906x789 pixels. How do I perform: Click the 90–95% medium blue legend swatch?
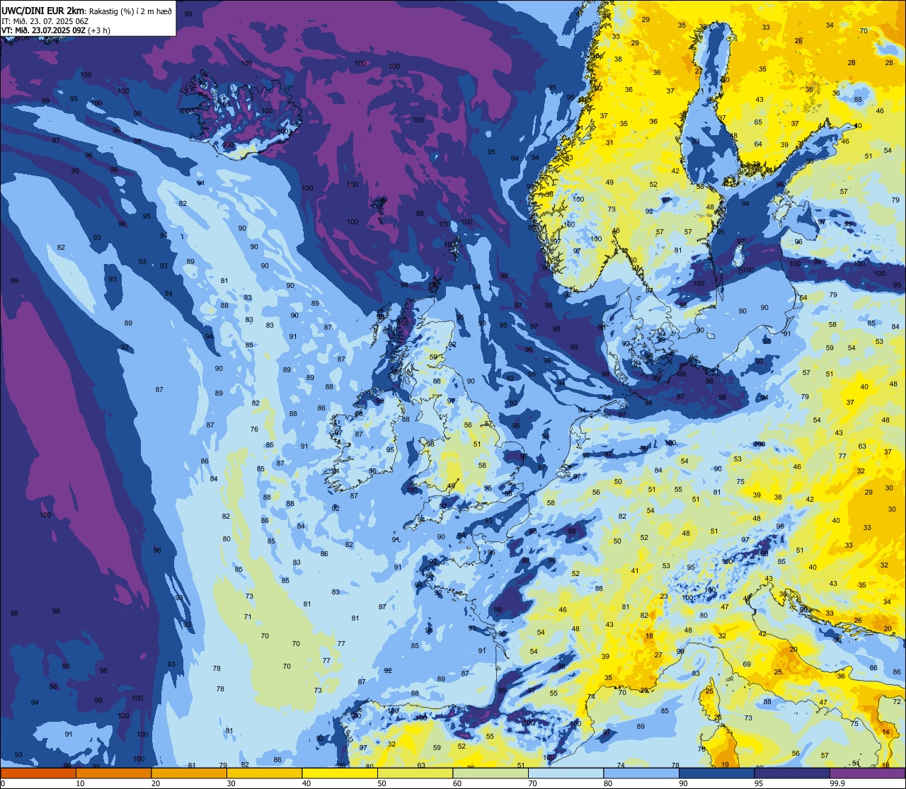point(716,773)
